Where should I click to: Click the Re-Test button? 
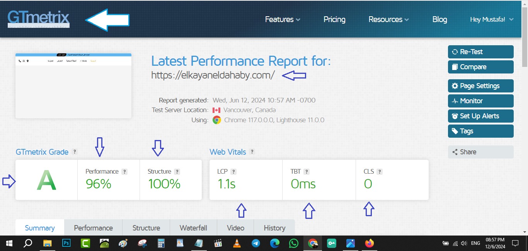pyautogui.click(x=480, y=52)
